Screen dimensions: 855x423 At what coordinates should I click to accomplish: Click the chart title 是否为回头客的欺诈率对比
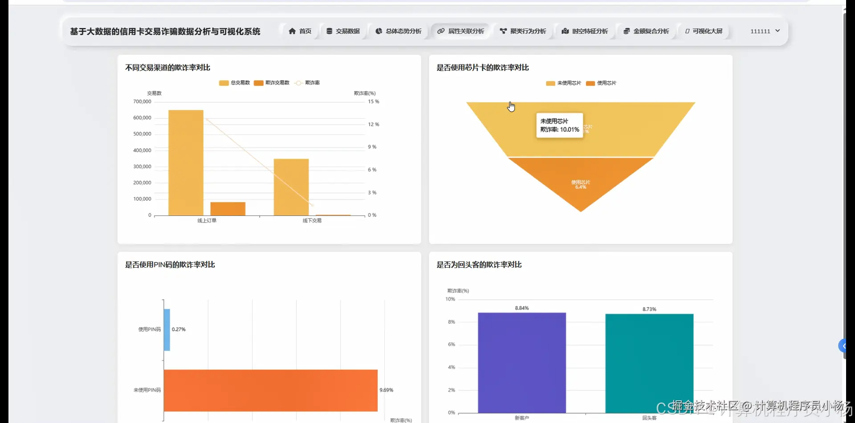click(479, 264)
